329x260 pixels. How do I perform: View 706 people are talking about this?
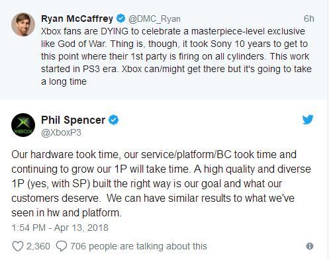coord(138,246)
